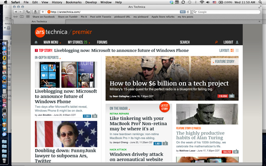
Task: Go forward with the Safari forward arrow
Action: [x=20, y=12]
